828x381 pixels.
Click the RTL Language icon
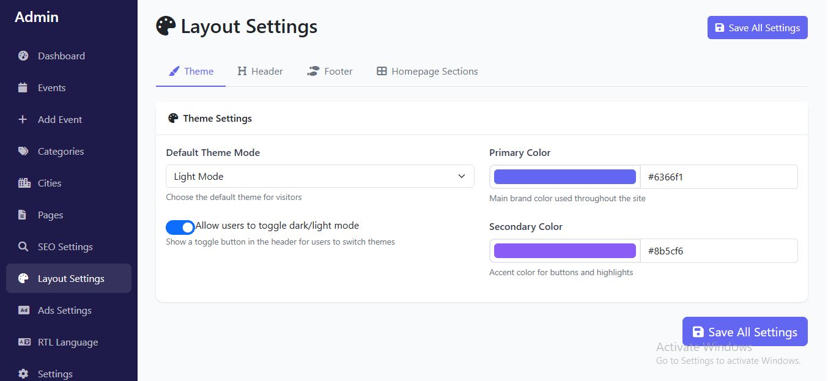24,342
